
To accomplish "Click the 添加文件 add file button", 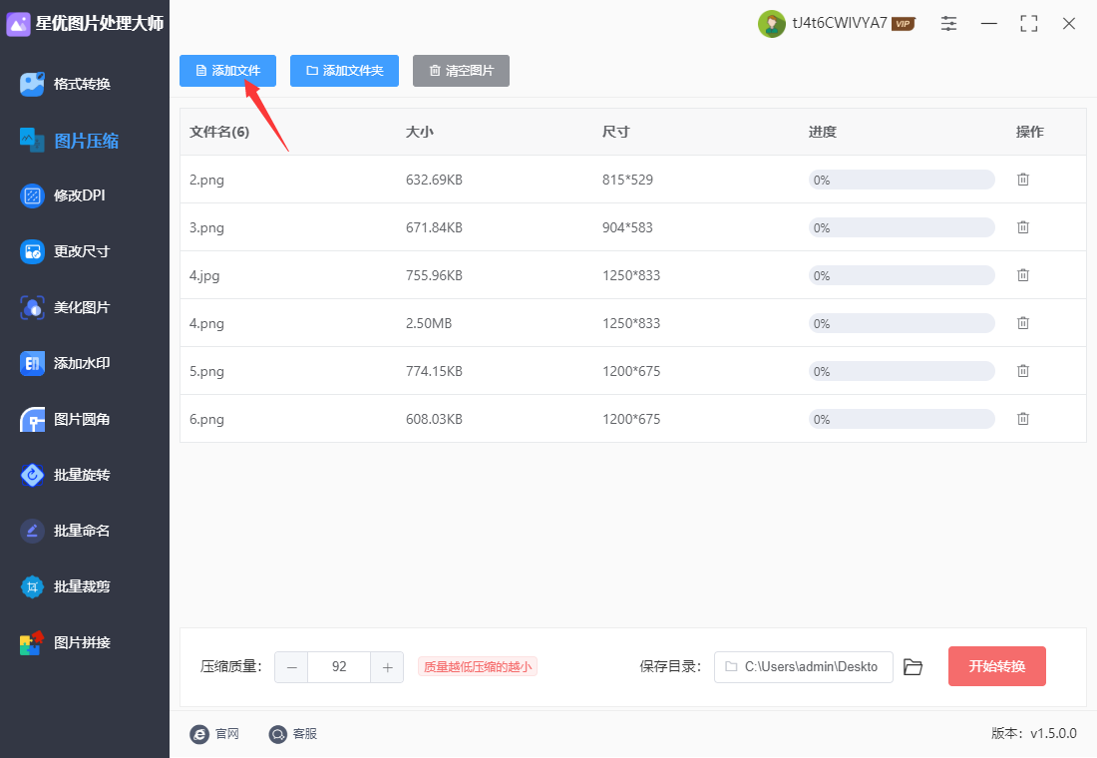I will point(227,71).
